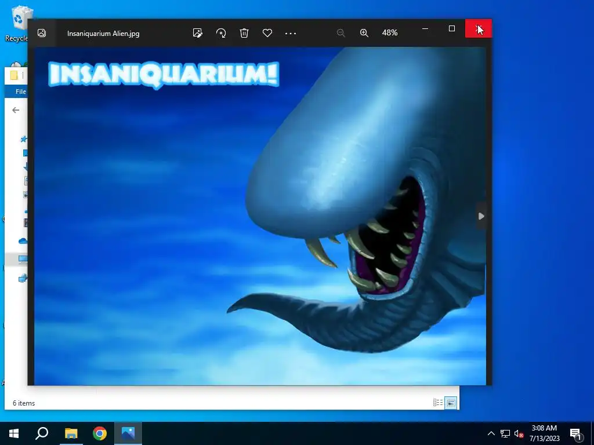Maximize the Photos window
Image resolution: width=594 pixels, height=445 pixels.
451,28
